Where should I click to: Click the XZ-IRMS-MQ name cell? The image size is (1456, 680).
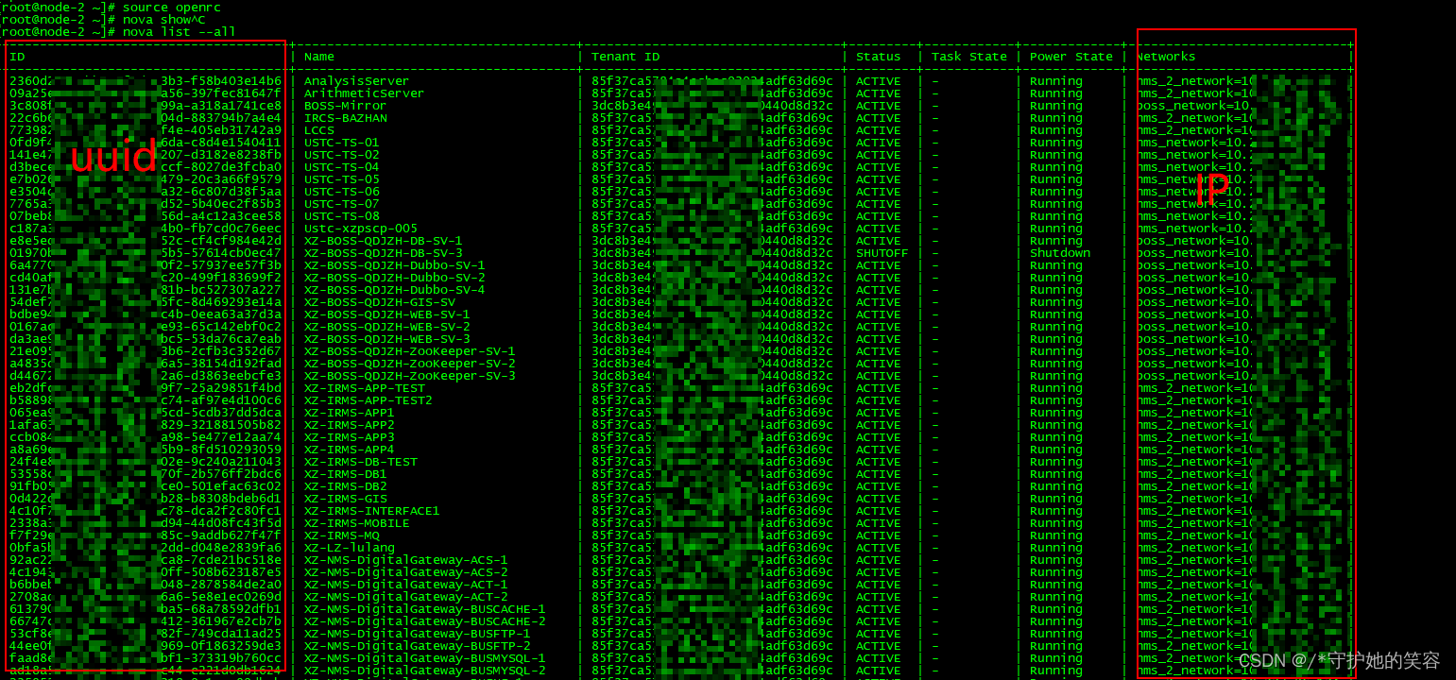342,535
